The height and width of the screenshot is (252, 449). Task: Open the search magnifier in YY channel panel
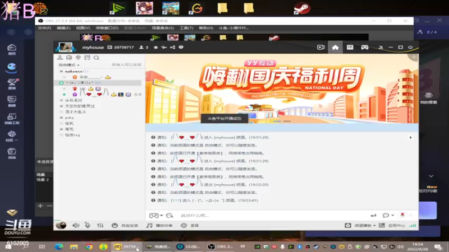pos(97,58)
